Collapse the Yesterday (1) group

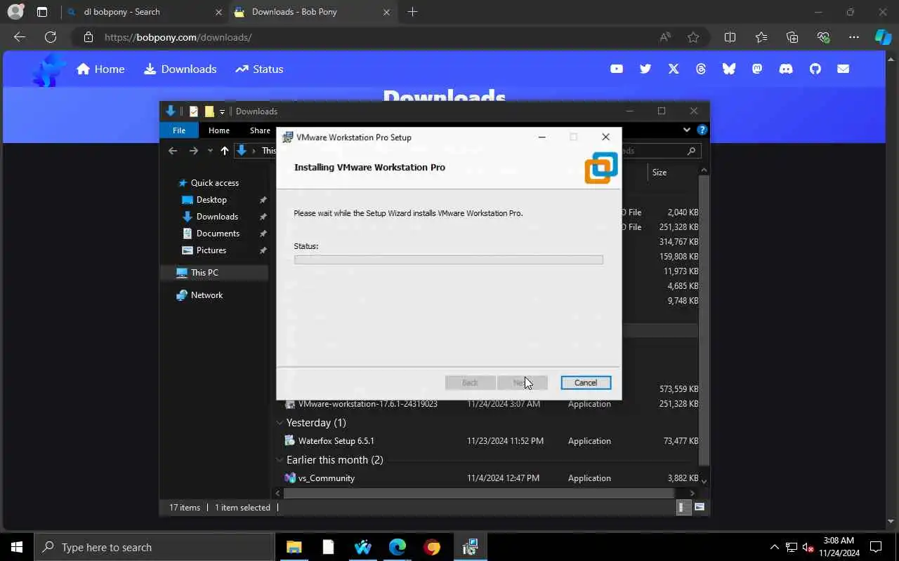click(x=280, y=423)
